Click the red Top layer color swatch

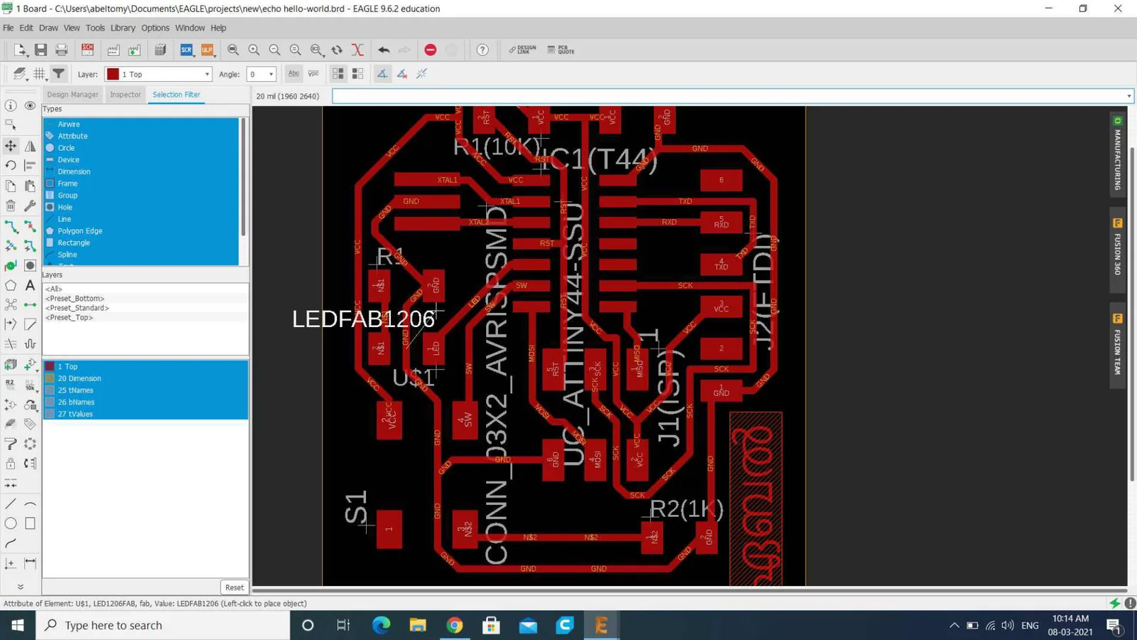(x=112, y=74)
